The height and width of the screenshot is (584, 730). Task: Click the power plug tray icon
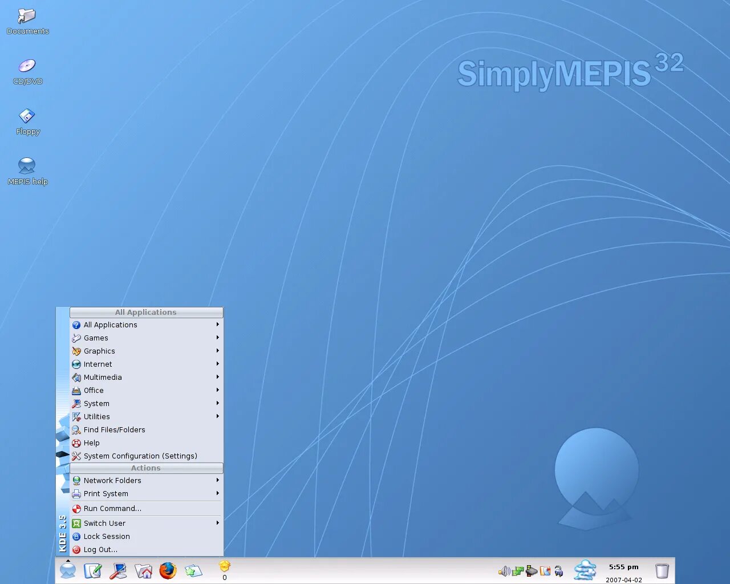559,571
